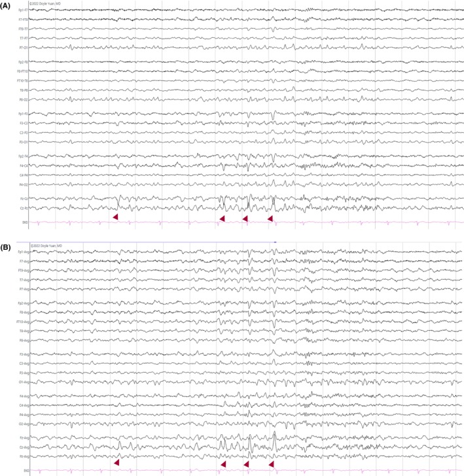Viewport: 464px width, 476px height.
Task: Select the Fp2-F4 channel label
Action: [x=23, y=156]
